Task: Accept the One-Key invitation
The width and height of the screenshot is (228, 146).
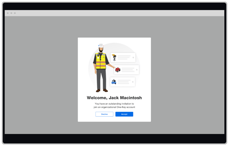Action: click(124, 114)
